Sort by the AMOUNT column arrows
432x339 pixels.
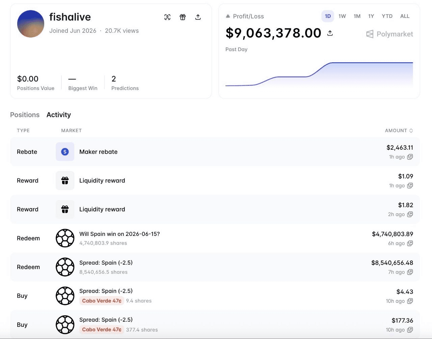[411, 130]
